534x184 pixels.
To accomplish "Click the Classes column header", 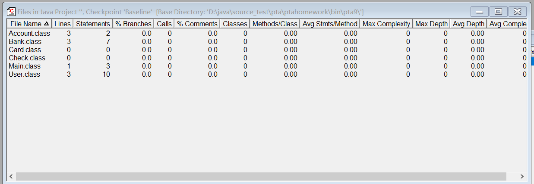I will point(235,24).
